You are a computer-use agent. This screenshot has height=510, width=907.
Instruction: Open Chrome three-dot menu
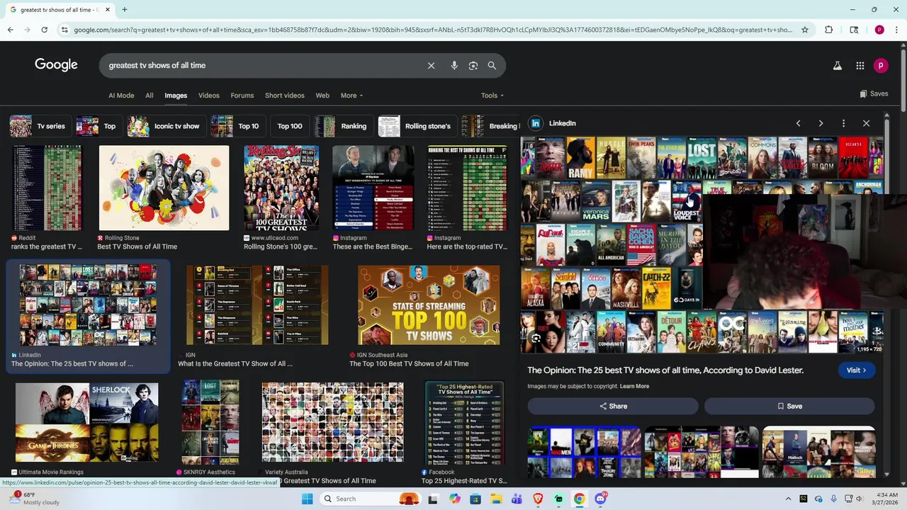pyautogui.click(x=896, y=30)
